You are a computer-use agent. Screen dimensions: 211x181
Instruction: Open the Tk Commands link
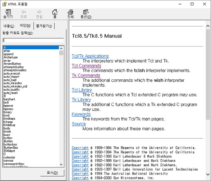86,75
